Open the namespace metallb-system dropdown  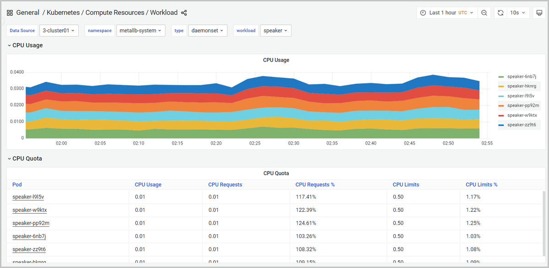click(x=140, y=31)
